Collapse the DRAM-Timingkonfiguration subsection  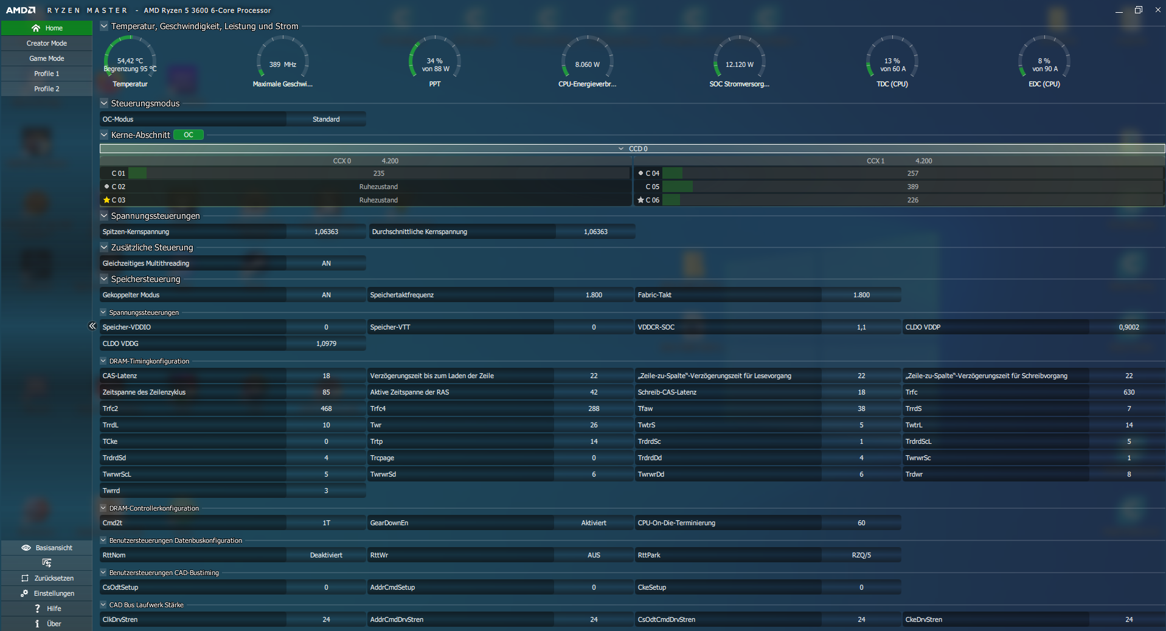coord(103,361)
